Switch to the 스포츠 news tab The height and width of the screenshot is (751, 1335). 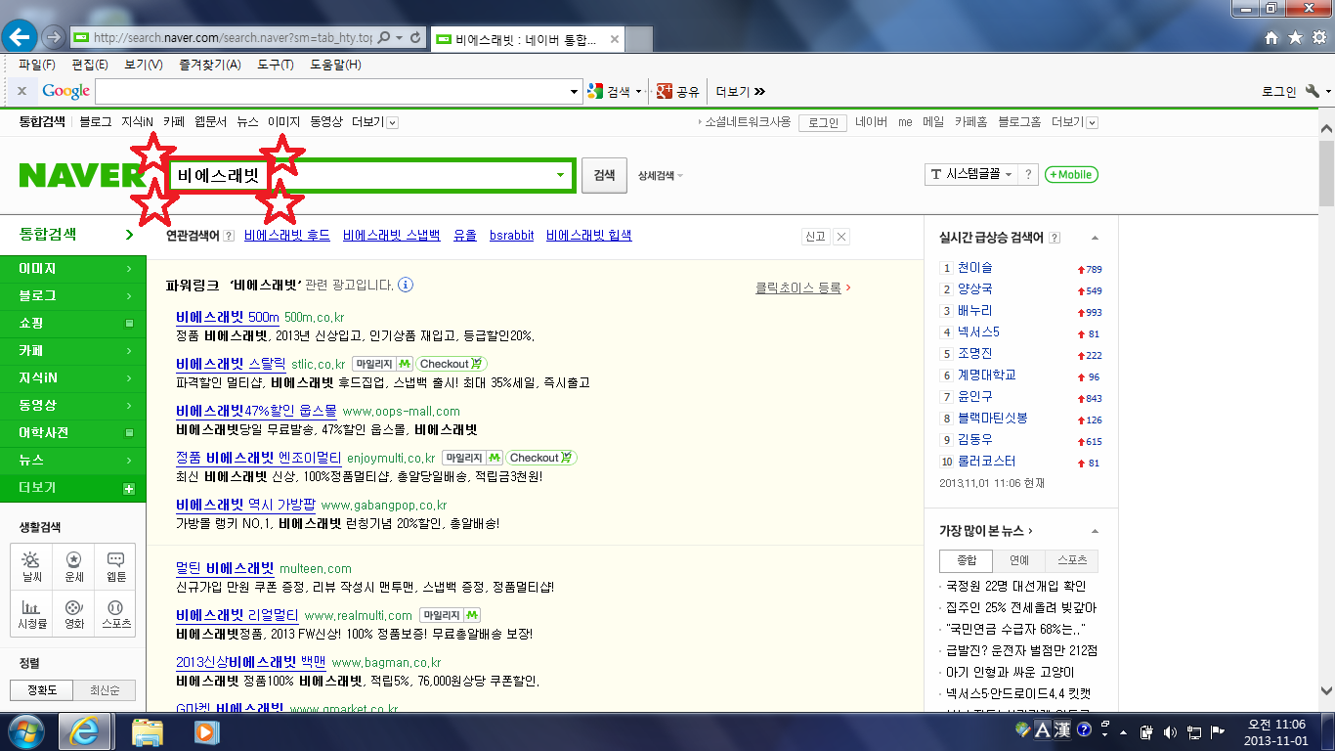click(x=1072, y=560)
